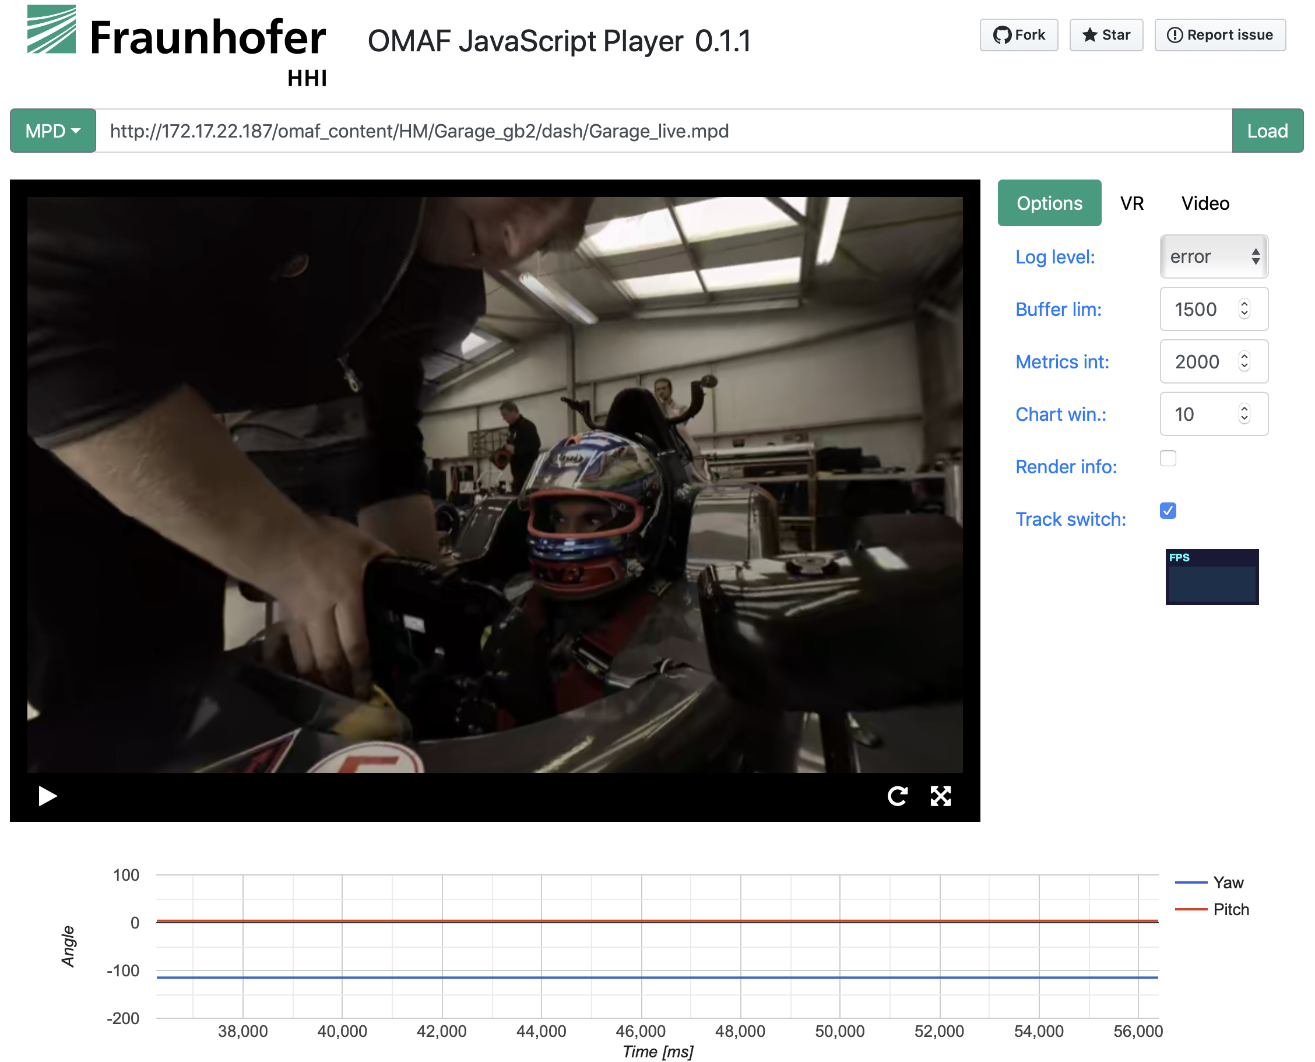The image size is (1315, 1062).
Task: Click the FPS stats panel
Action: tap(1212, 576)
